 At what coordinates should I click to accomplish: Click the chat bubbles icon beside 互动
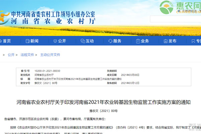tap(83, 41)
